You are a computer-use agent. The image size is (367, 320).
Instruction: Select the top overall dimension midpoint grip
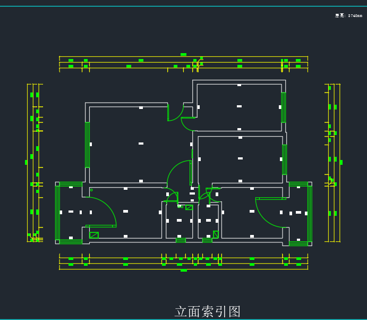183,54
